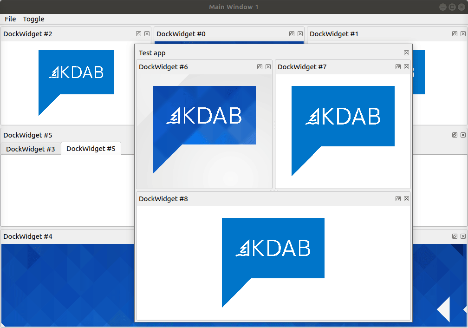Open the File menu
The height and width of the screenshot is (328, 468).
click(x=10, y=19)
